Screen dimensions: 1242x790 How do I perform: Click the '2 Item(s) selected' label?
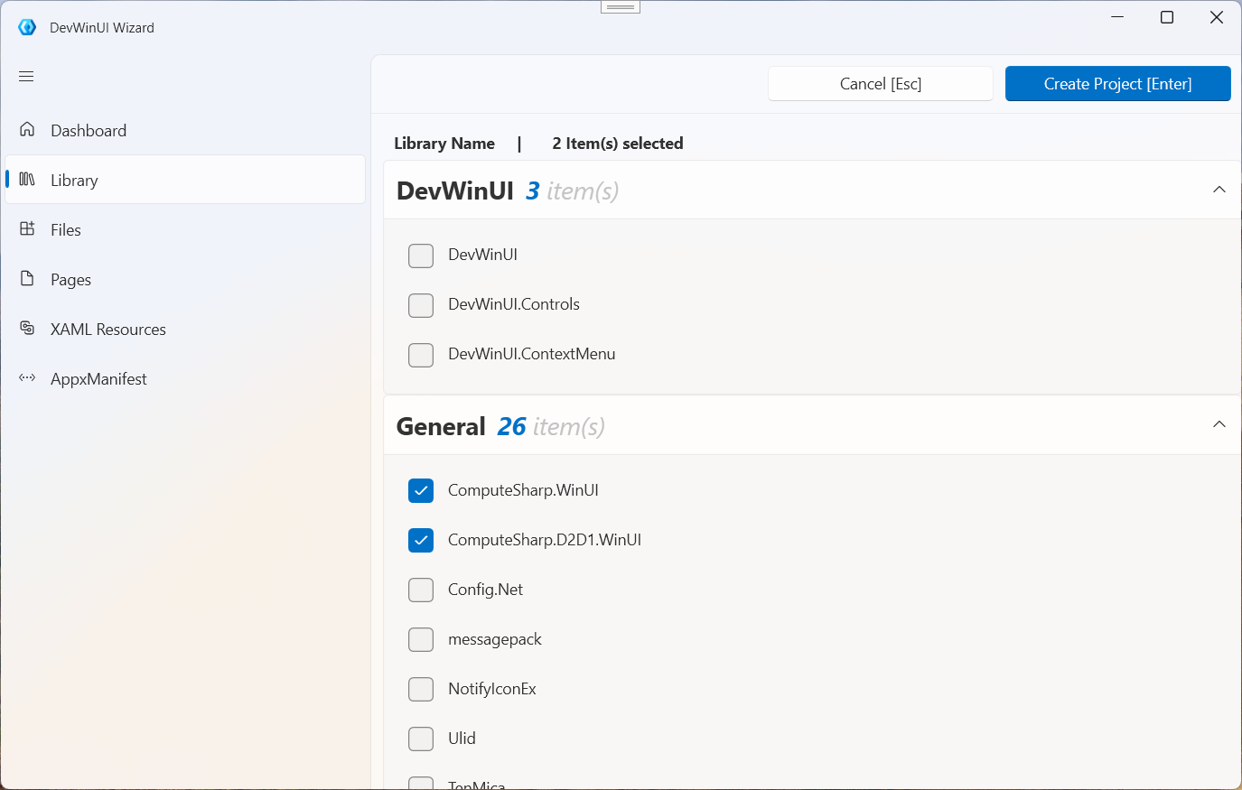618,144
